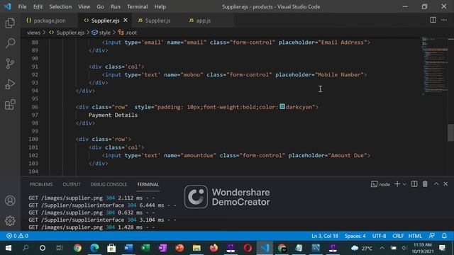Open the Search view in activity bar
The width and height of the screenshot is (454, 255).
pos(10,43)
